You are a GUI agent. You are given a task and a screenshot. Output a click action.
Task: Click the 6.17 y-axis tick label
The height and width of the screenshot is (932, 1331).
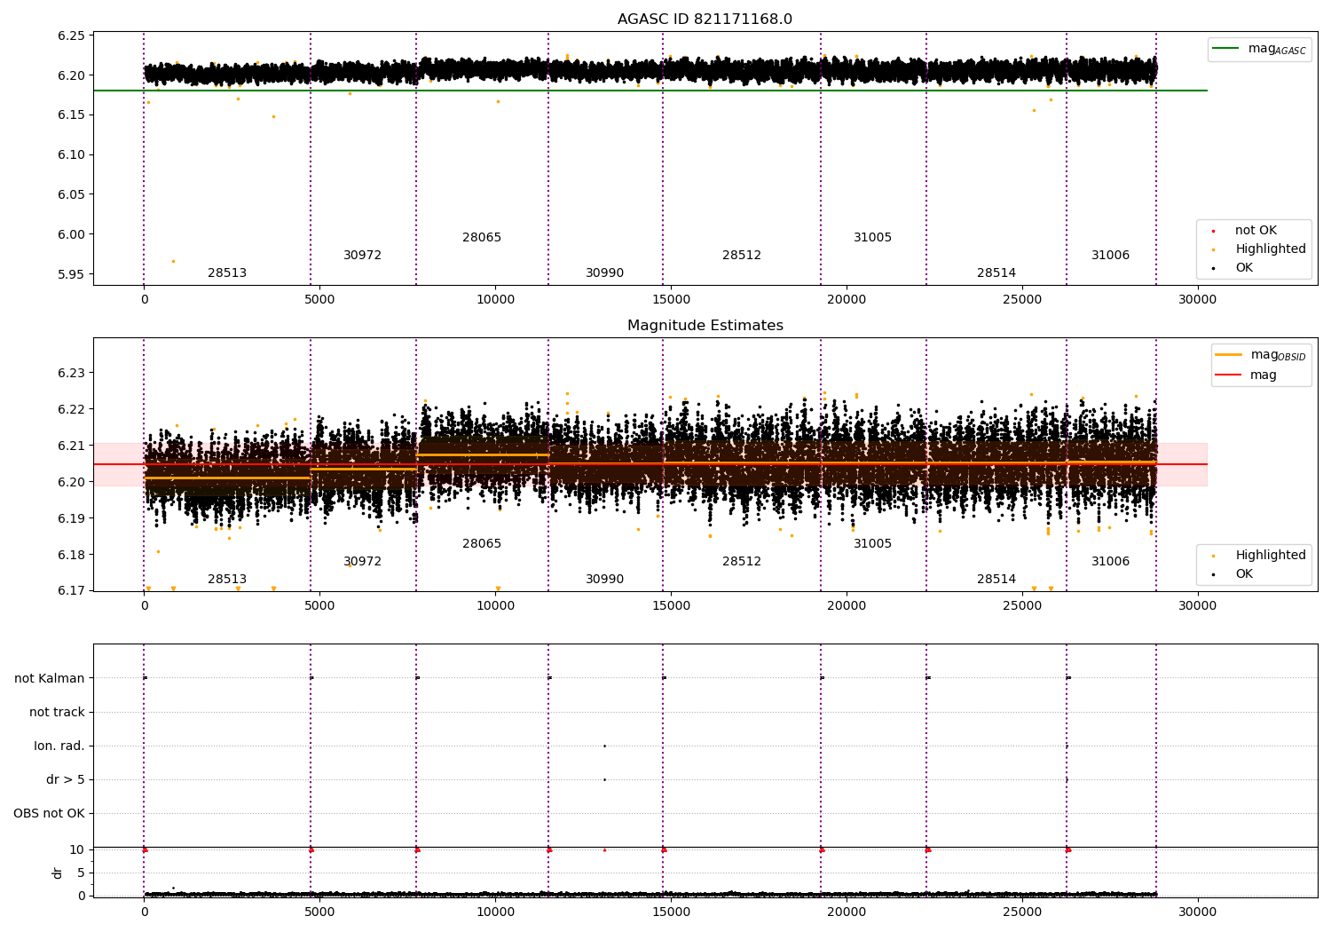point(71,591)
